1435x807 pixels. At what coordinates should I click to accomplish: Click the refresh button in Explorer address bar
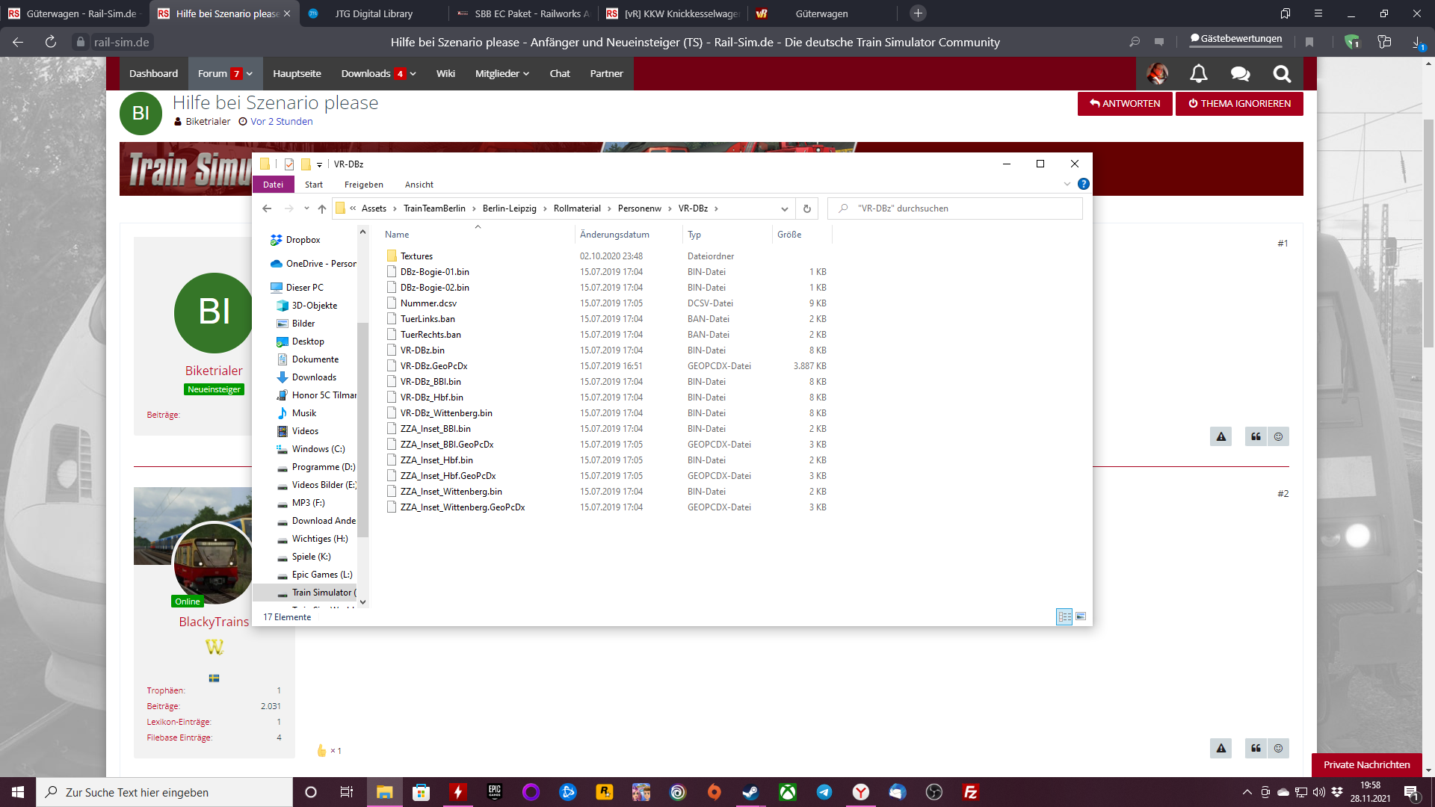[806, 208]
